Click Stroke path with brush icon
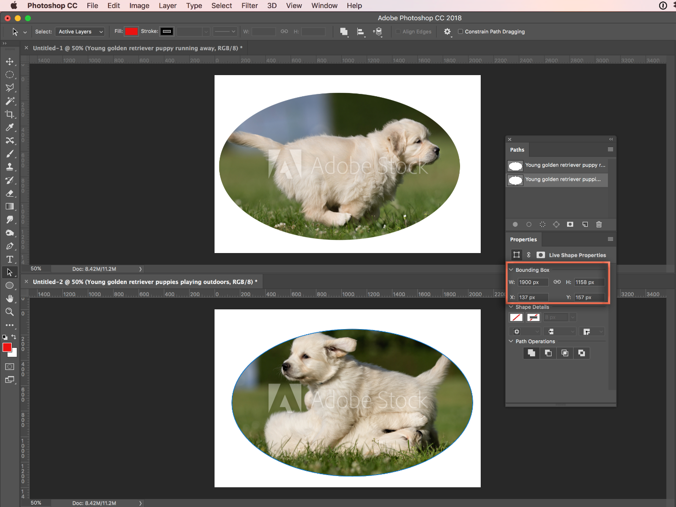This screenshot has height=507, width=676. click(x=529, y=224)
